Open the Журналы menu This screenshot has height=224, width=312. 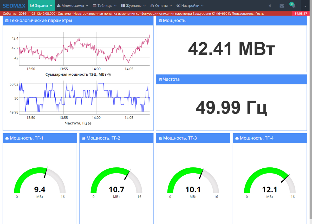134,5
